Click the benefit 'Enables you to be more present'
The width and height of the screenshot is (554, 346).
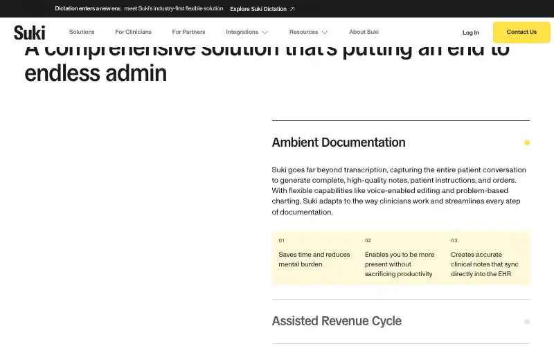tap(400, 264)
